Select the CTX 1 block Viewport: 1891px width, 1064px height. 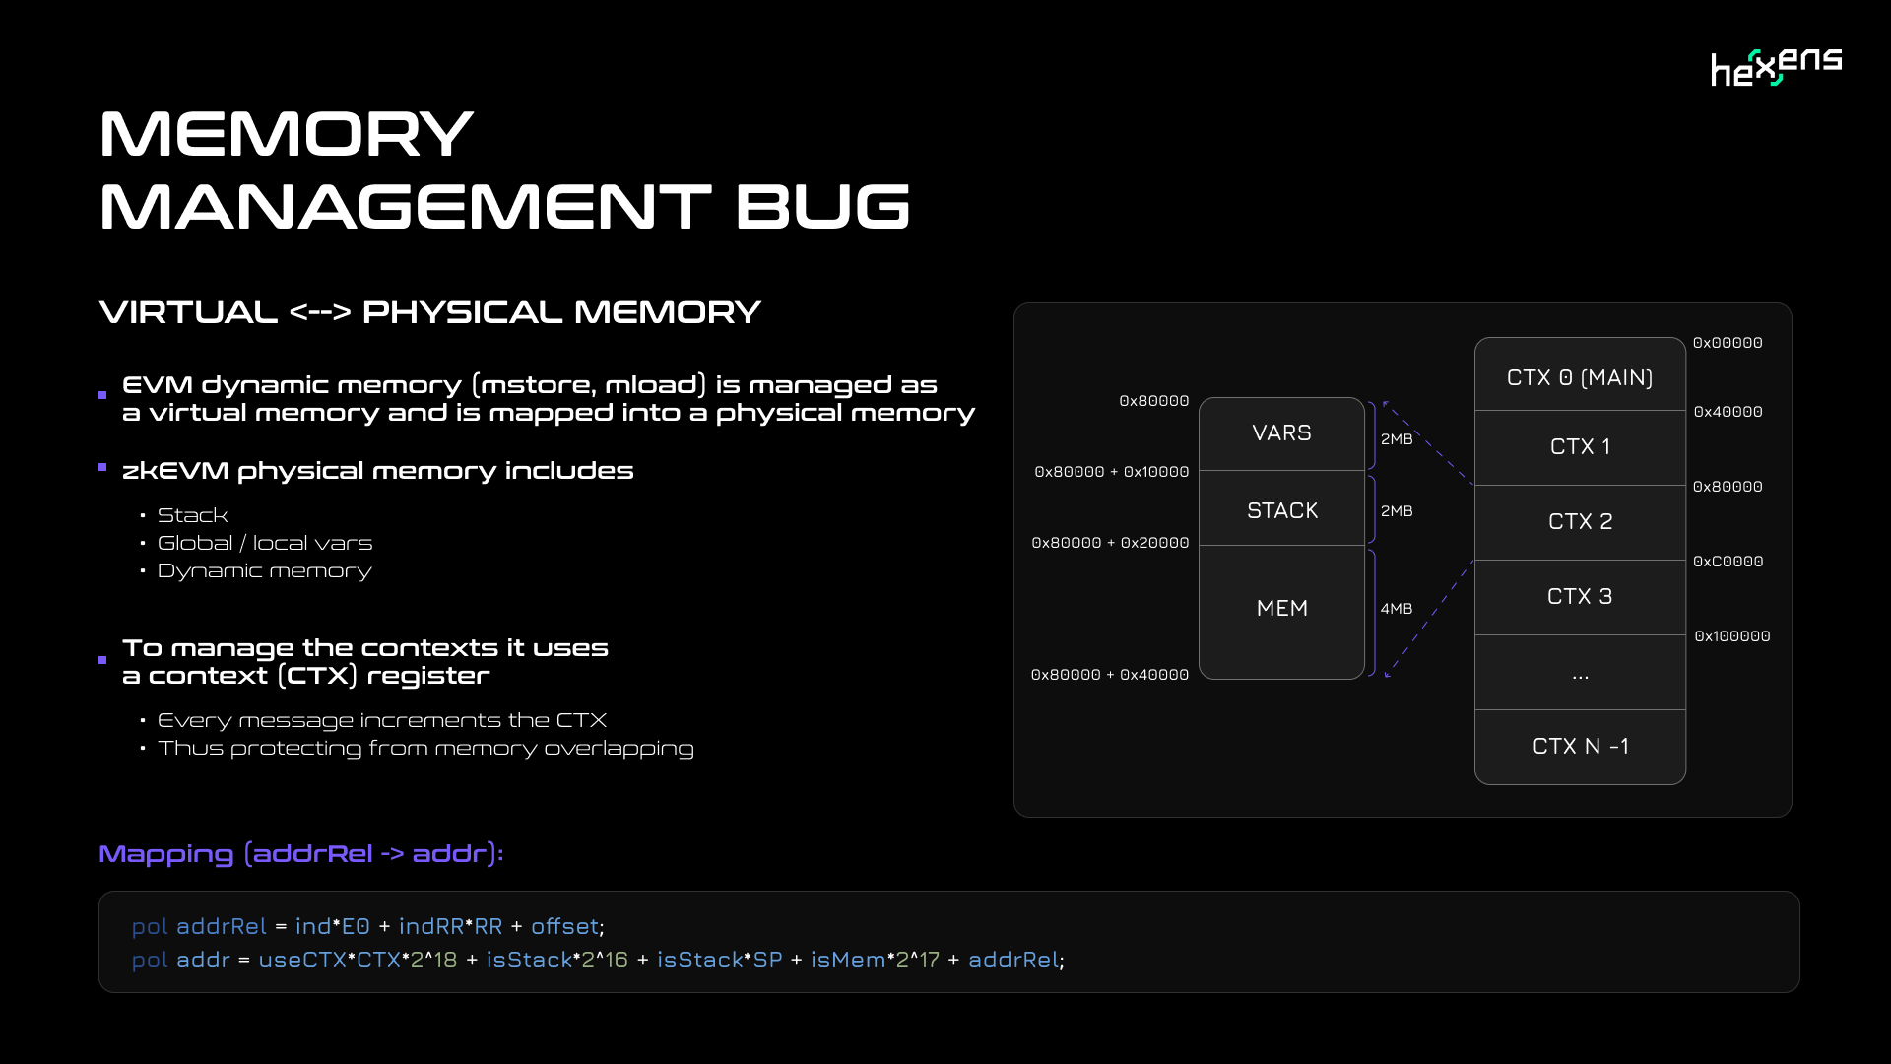tap(1580, 447)
